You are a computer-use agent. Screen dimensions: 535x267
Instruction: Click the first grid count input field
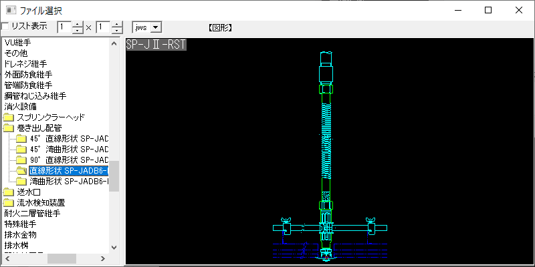pos(65,27)
